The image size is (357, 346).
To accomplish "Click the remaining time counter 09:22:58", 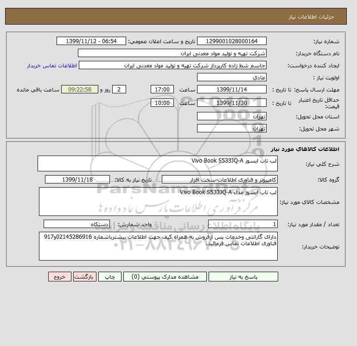I will 80,90.
